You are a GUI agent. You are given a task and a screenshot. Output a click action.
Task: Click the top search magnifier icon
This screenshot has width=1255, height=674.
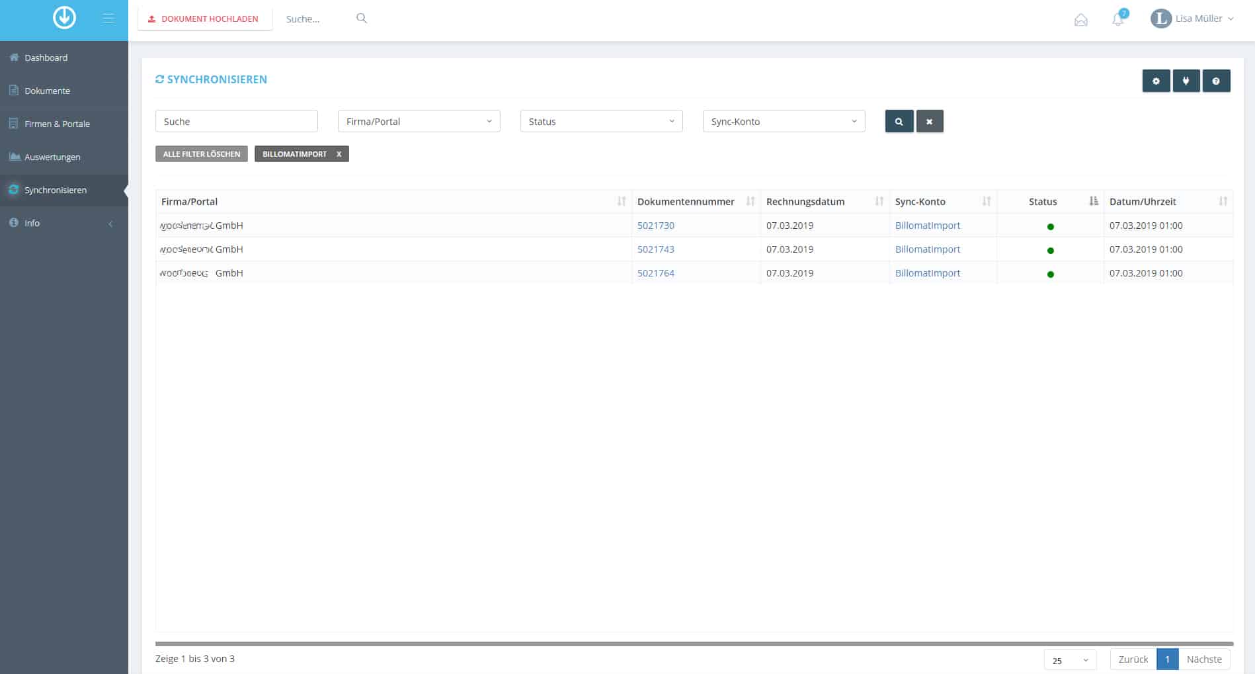tap(362, 19)
